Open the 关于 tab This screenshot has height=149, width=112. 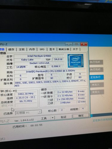point(75,49)
